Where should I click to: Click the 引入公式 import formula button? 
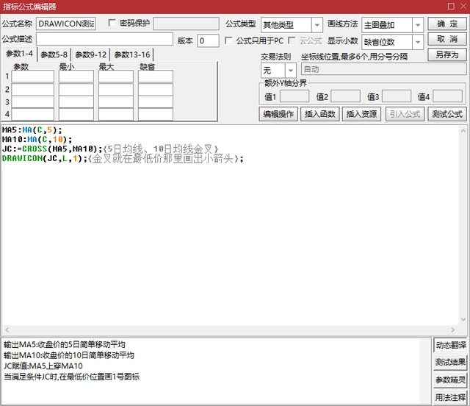[405, 114]
